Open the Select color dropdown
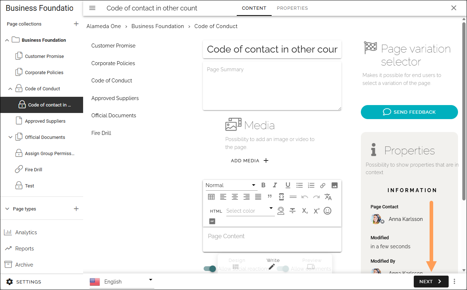Image resolution: width=467 pixels, height=290 pixels. coord(250,210)
